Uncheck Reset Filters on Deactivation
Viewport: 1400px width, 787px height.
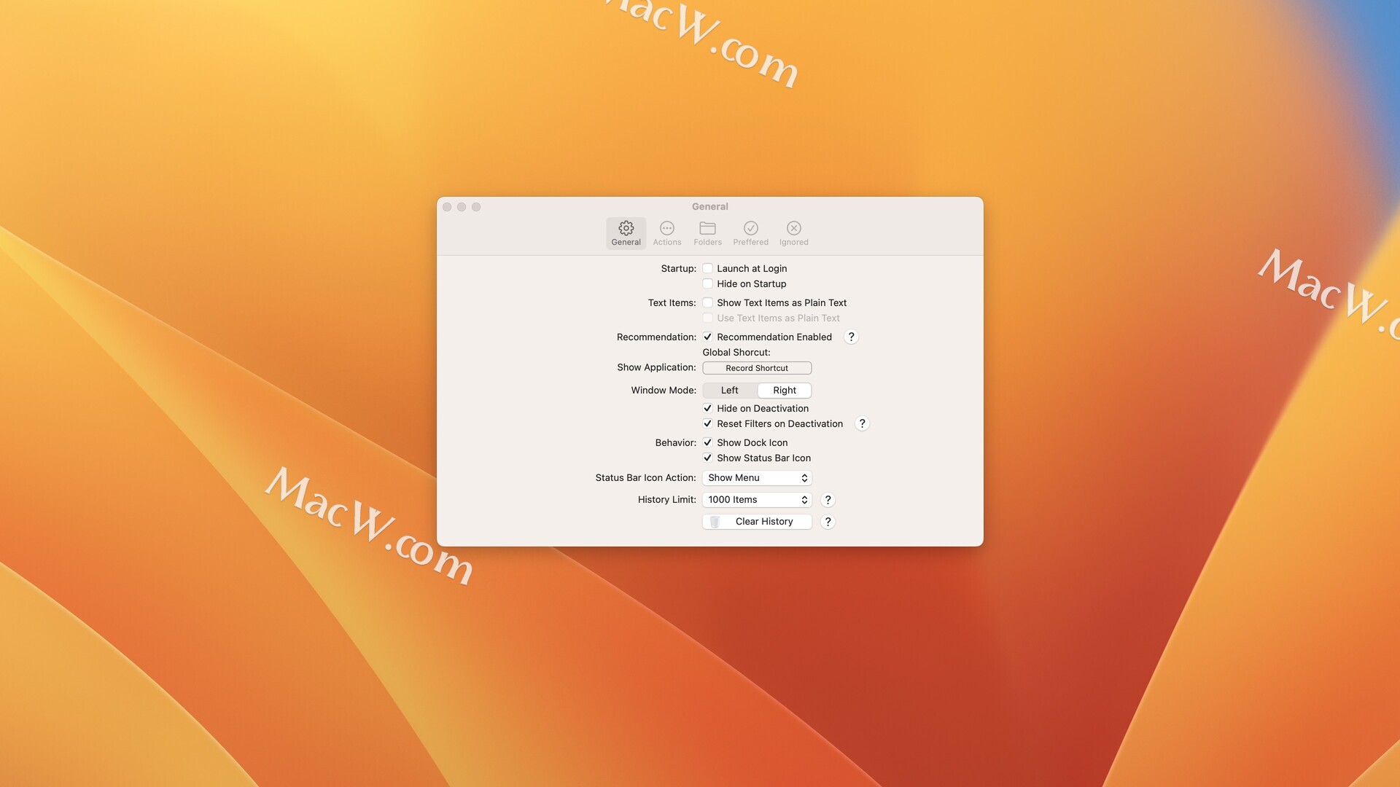coord(707,423)
